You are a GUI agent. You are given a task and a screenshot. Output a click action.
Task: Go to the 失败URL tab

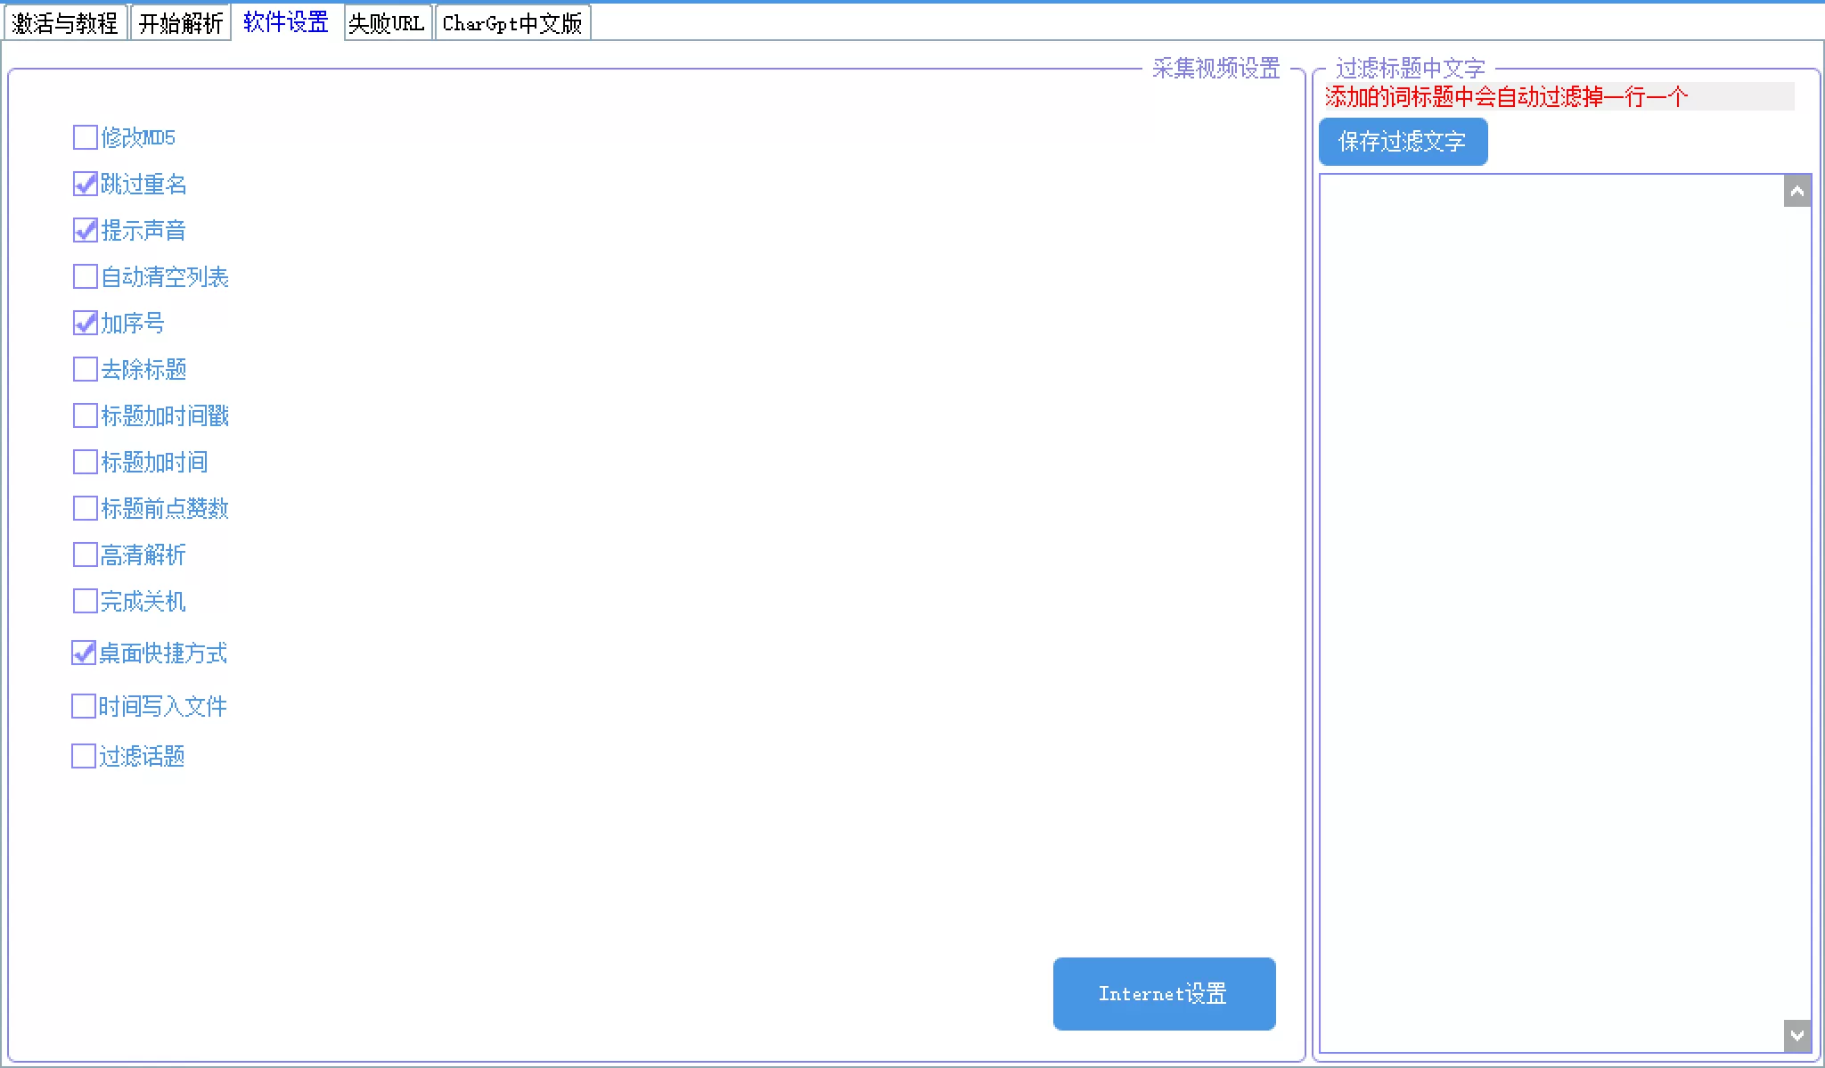pos(387,23)
